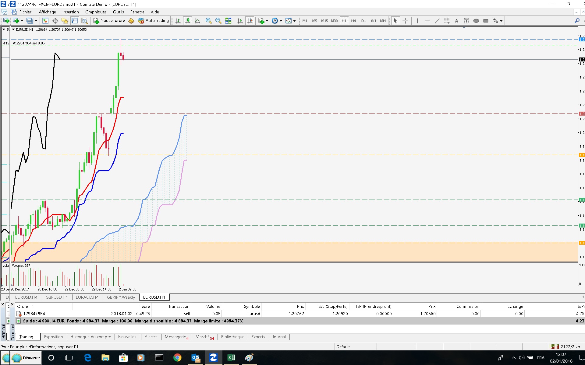Switch chart to line chart
The height and width of the screenshot is (365, 585).
pyautogui.click(x=197, y=21)
